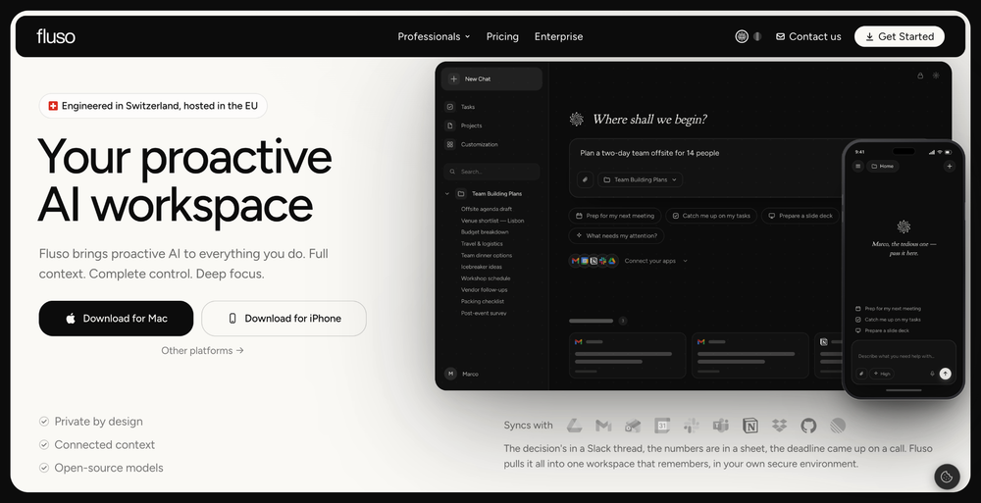This screenshot has height=503, width=981.
Task: Click the Gmail icon in Syncs with row
Action: (603, 426)
